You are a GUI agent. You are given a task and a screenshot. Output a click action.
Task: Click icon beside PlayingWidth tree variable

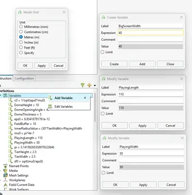coord(11,143)
